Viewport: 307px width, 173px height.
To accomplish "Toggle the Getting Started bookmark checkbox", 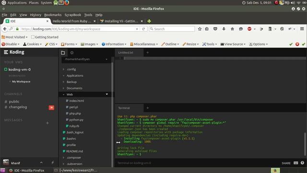I will point(33,37).
